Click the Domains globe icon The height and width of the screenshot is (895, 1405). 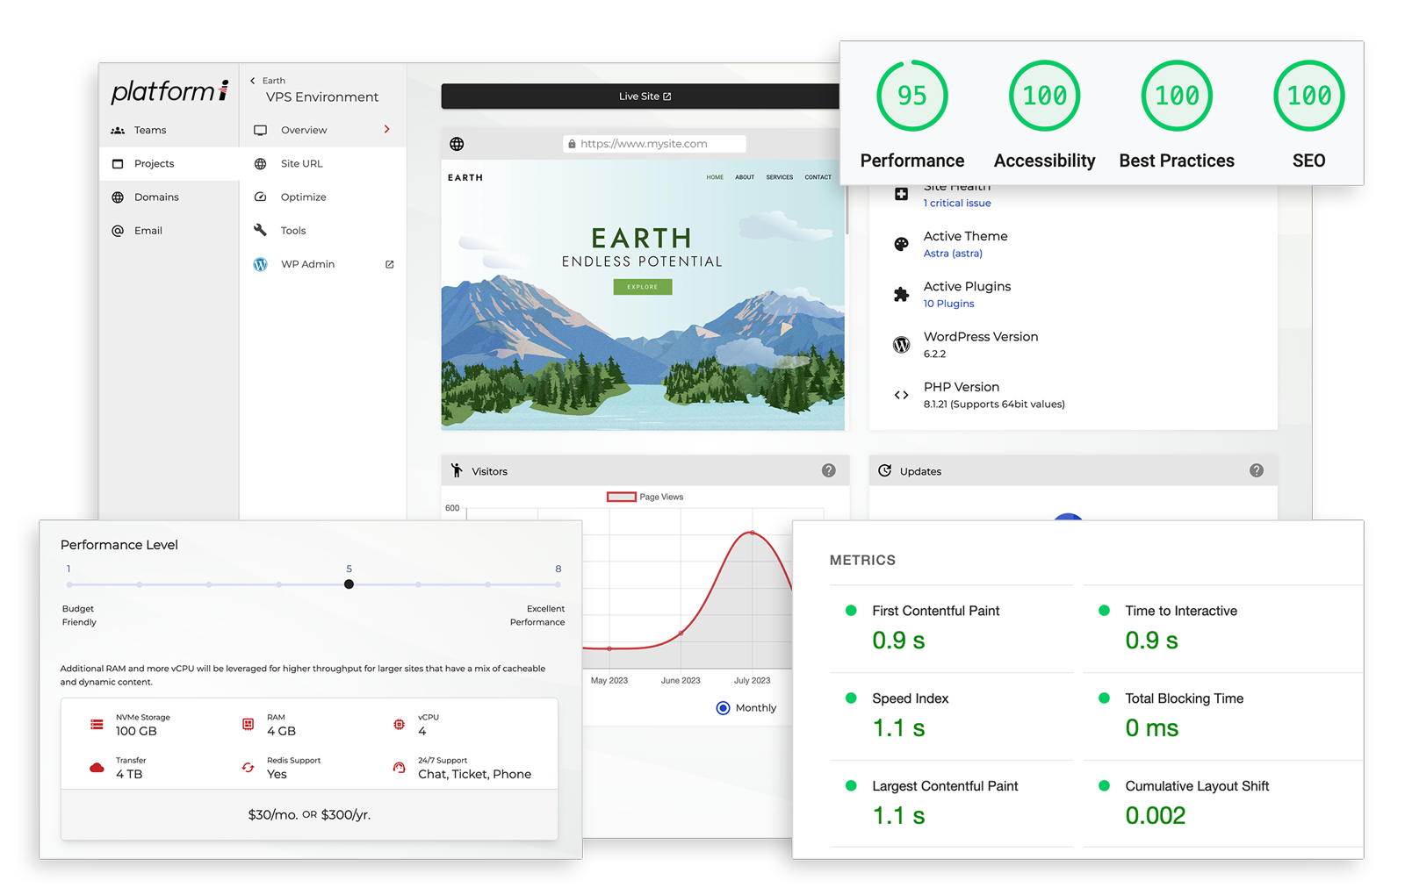point(118,197)
